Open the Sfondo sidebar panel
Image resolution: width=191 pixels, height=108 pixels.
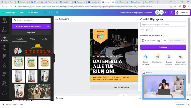tap(4, 83)
